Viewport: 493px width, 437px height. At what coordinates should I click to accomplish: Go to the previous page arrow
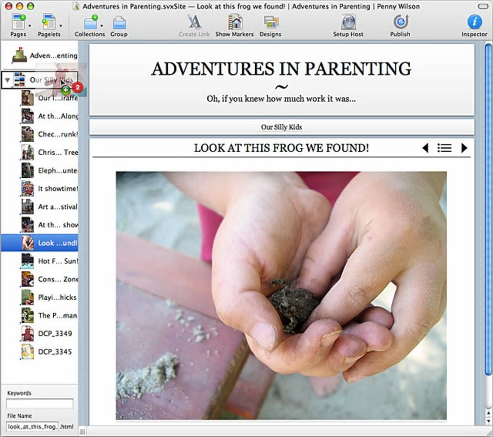tap(425, 148)
